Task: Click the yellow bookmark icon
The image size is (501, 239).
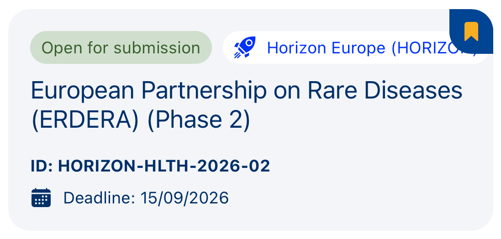Action: pyautogui.click(x=471, y=31)
